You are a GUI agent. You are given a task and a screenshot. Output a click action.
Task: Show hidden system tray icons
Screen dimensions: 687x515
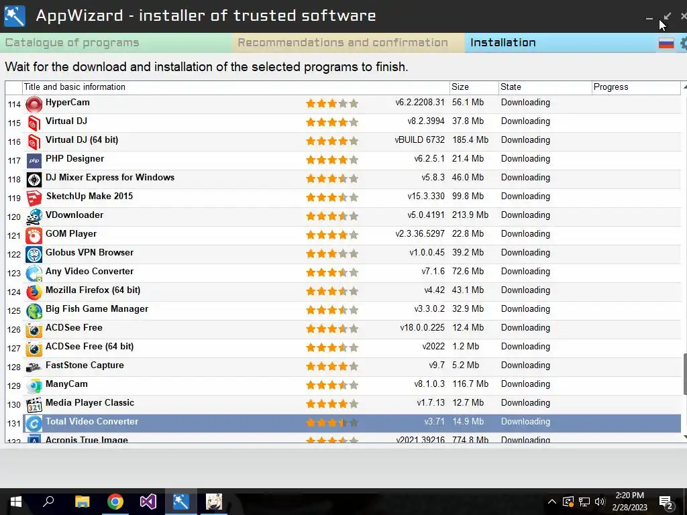(551, 502)
